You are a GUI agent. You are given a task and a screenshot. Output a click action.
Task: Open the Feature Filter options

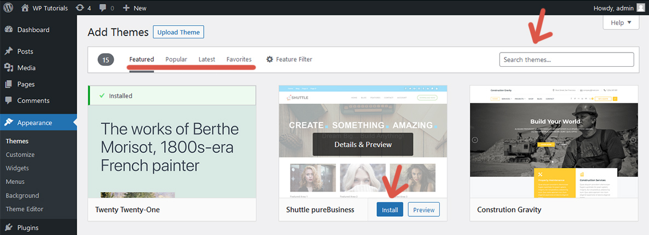[x=289, y=59]
